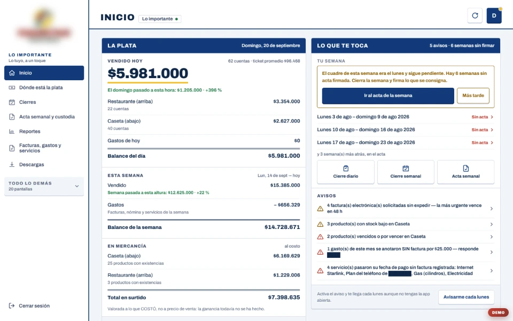513x321 pixels.
Task: Click the home icon beside Inicio
Action: (x=12, y=73)
